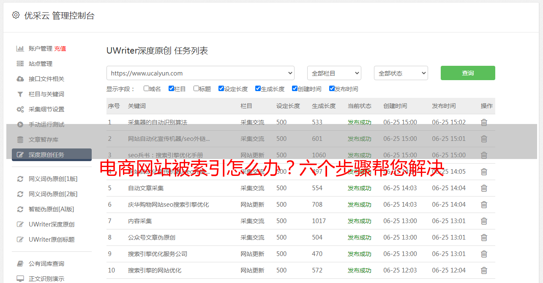Click the refresh icon for 智能伪原创[AI版]
This screenshot has width=543, height=283.
point(20,209)
